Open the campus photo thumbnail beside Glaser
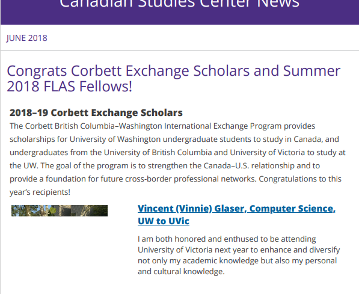 [60, 210]
